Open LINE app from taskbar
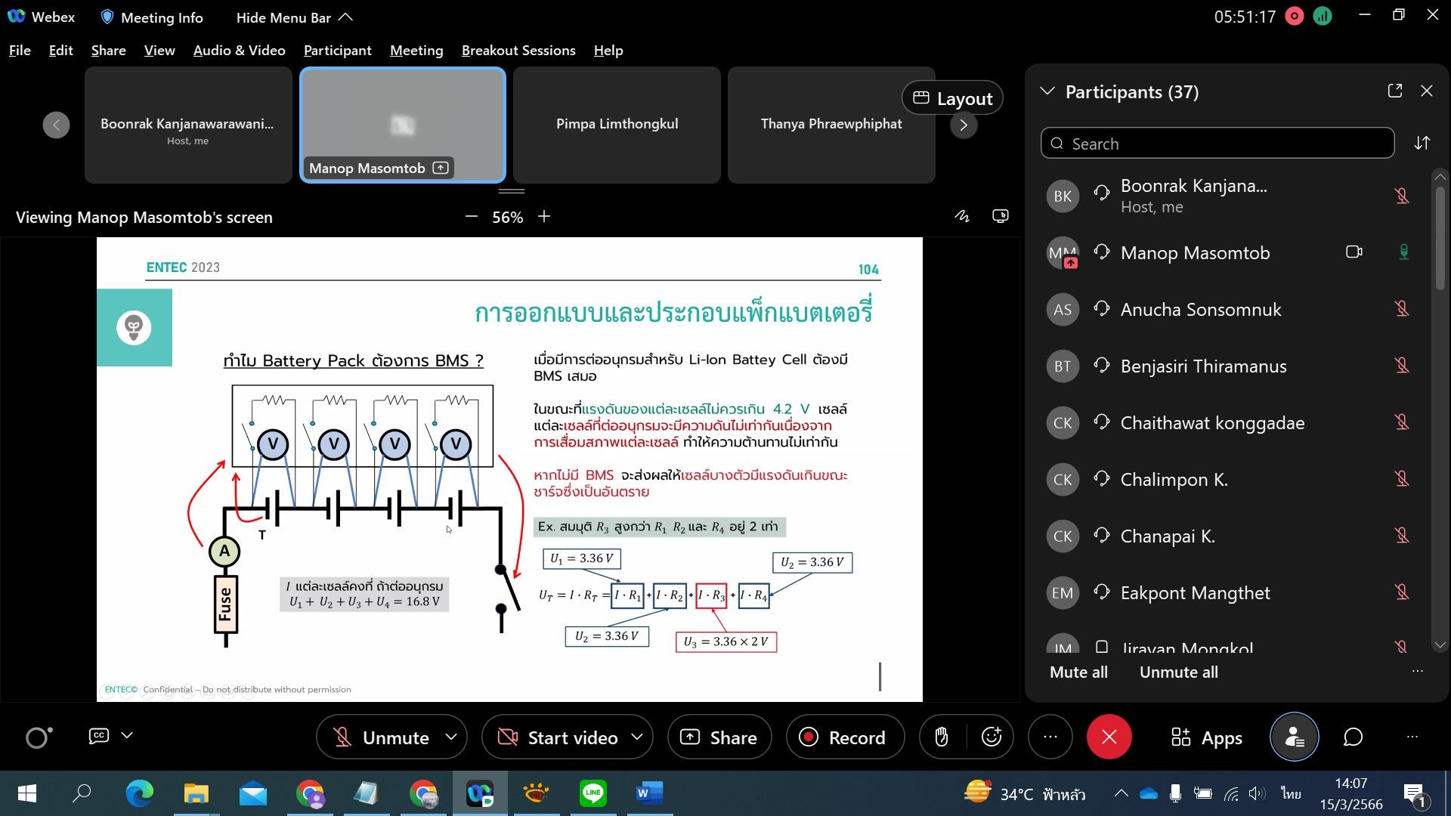 (592, 793)
